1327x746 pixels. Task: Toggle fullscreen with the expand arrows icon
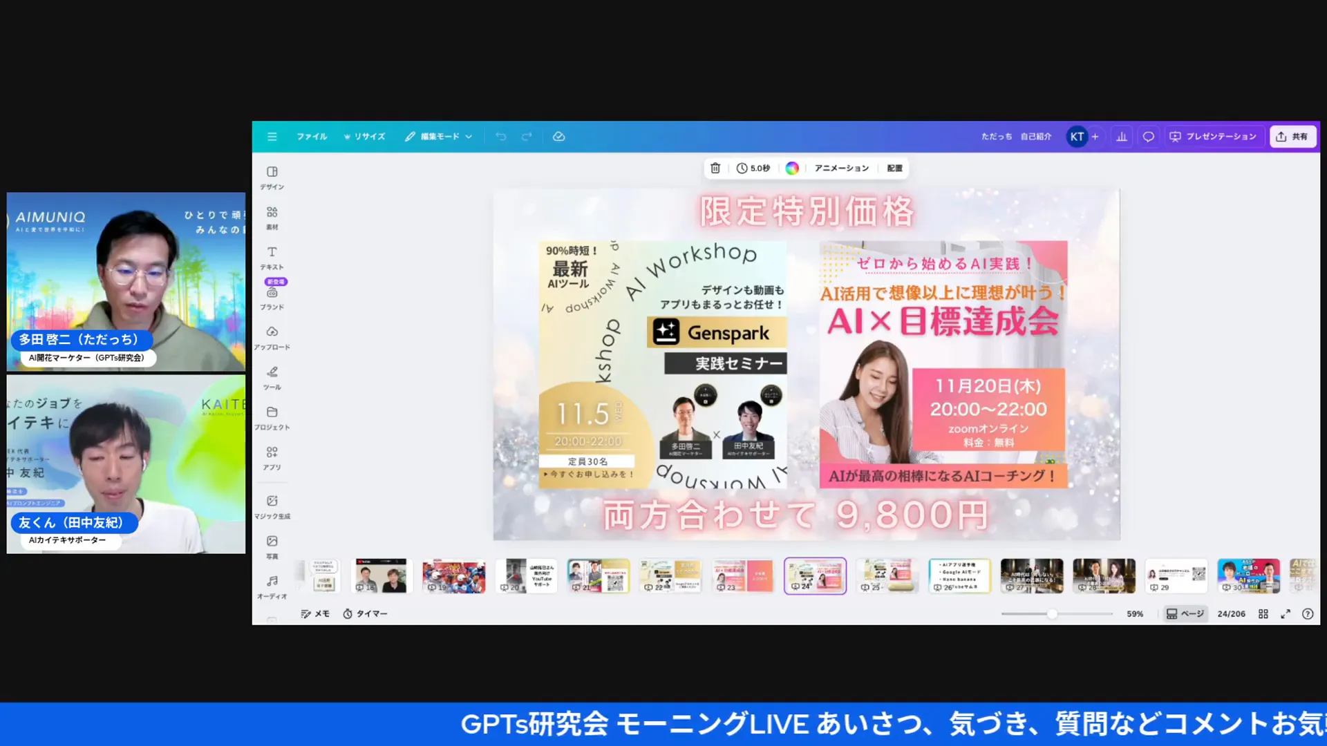[1286, 613]
